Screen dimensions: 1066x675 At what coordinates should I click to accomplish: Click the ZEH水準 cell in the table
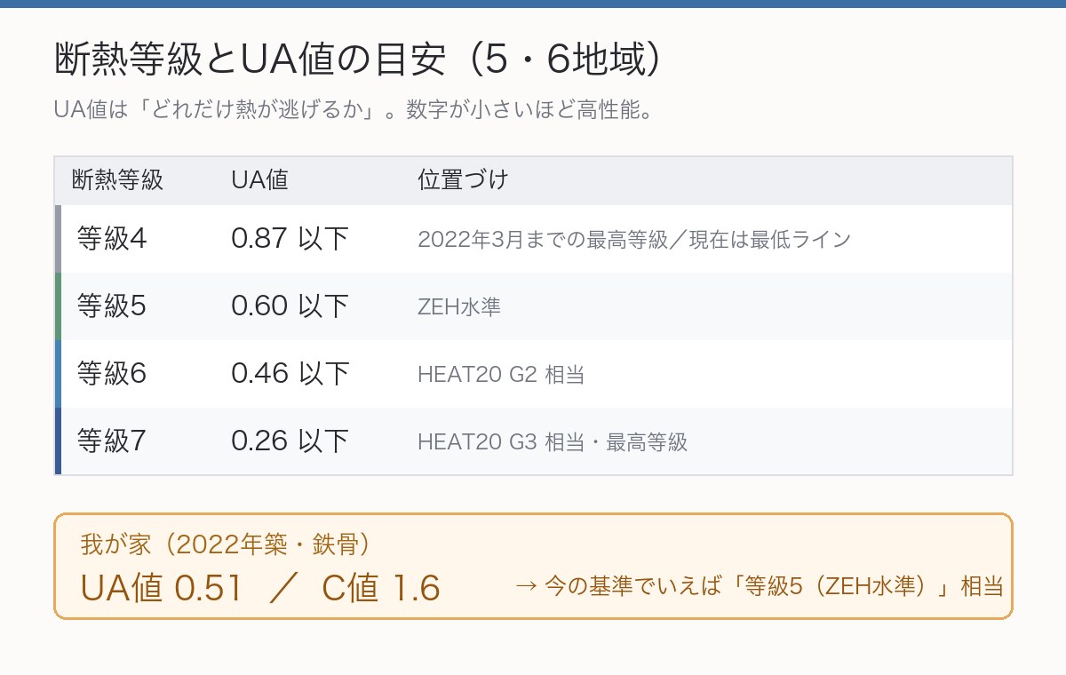pos(459,307)
